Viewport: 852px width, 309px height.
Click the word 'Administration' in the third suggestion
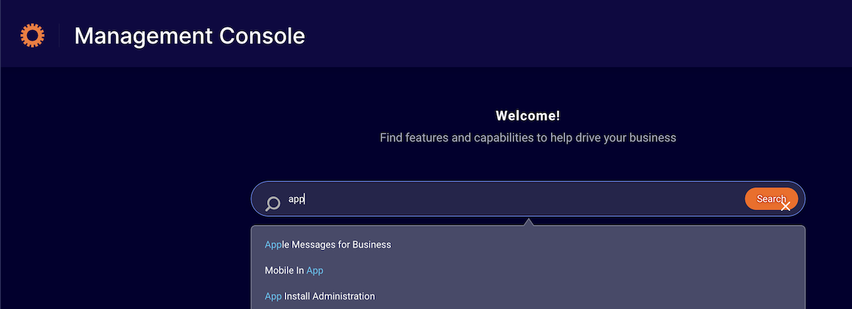point(344,296)
